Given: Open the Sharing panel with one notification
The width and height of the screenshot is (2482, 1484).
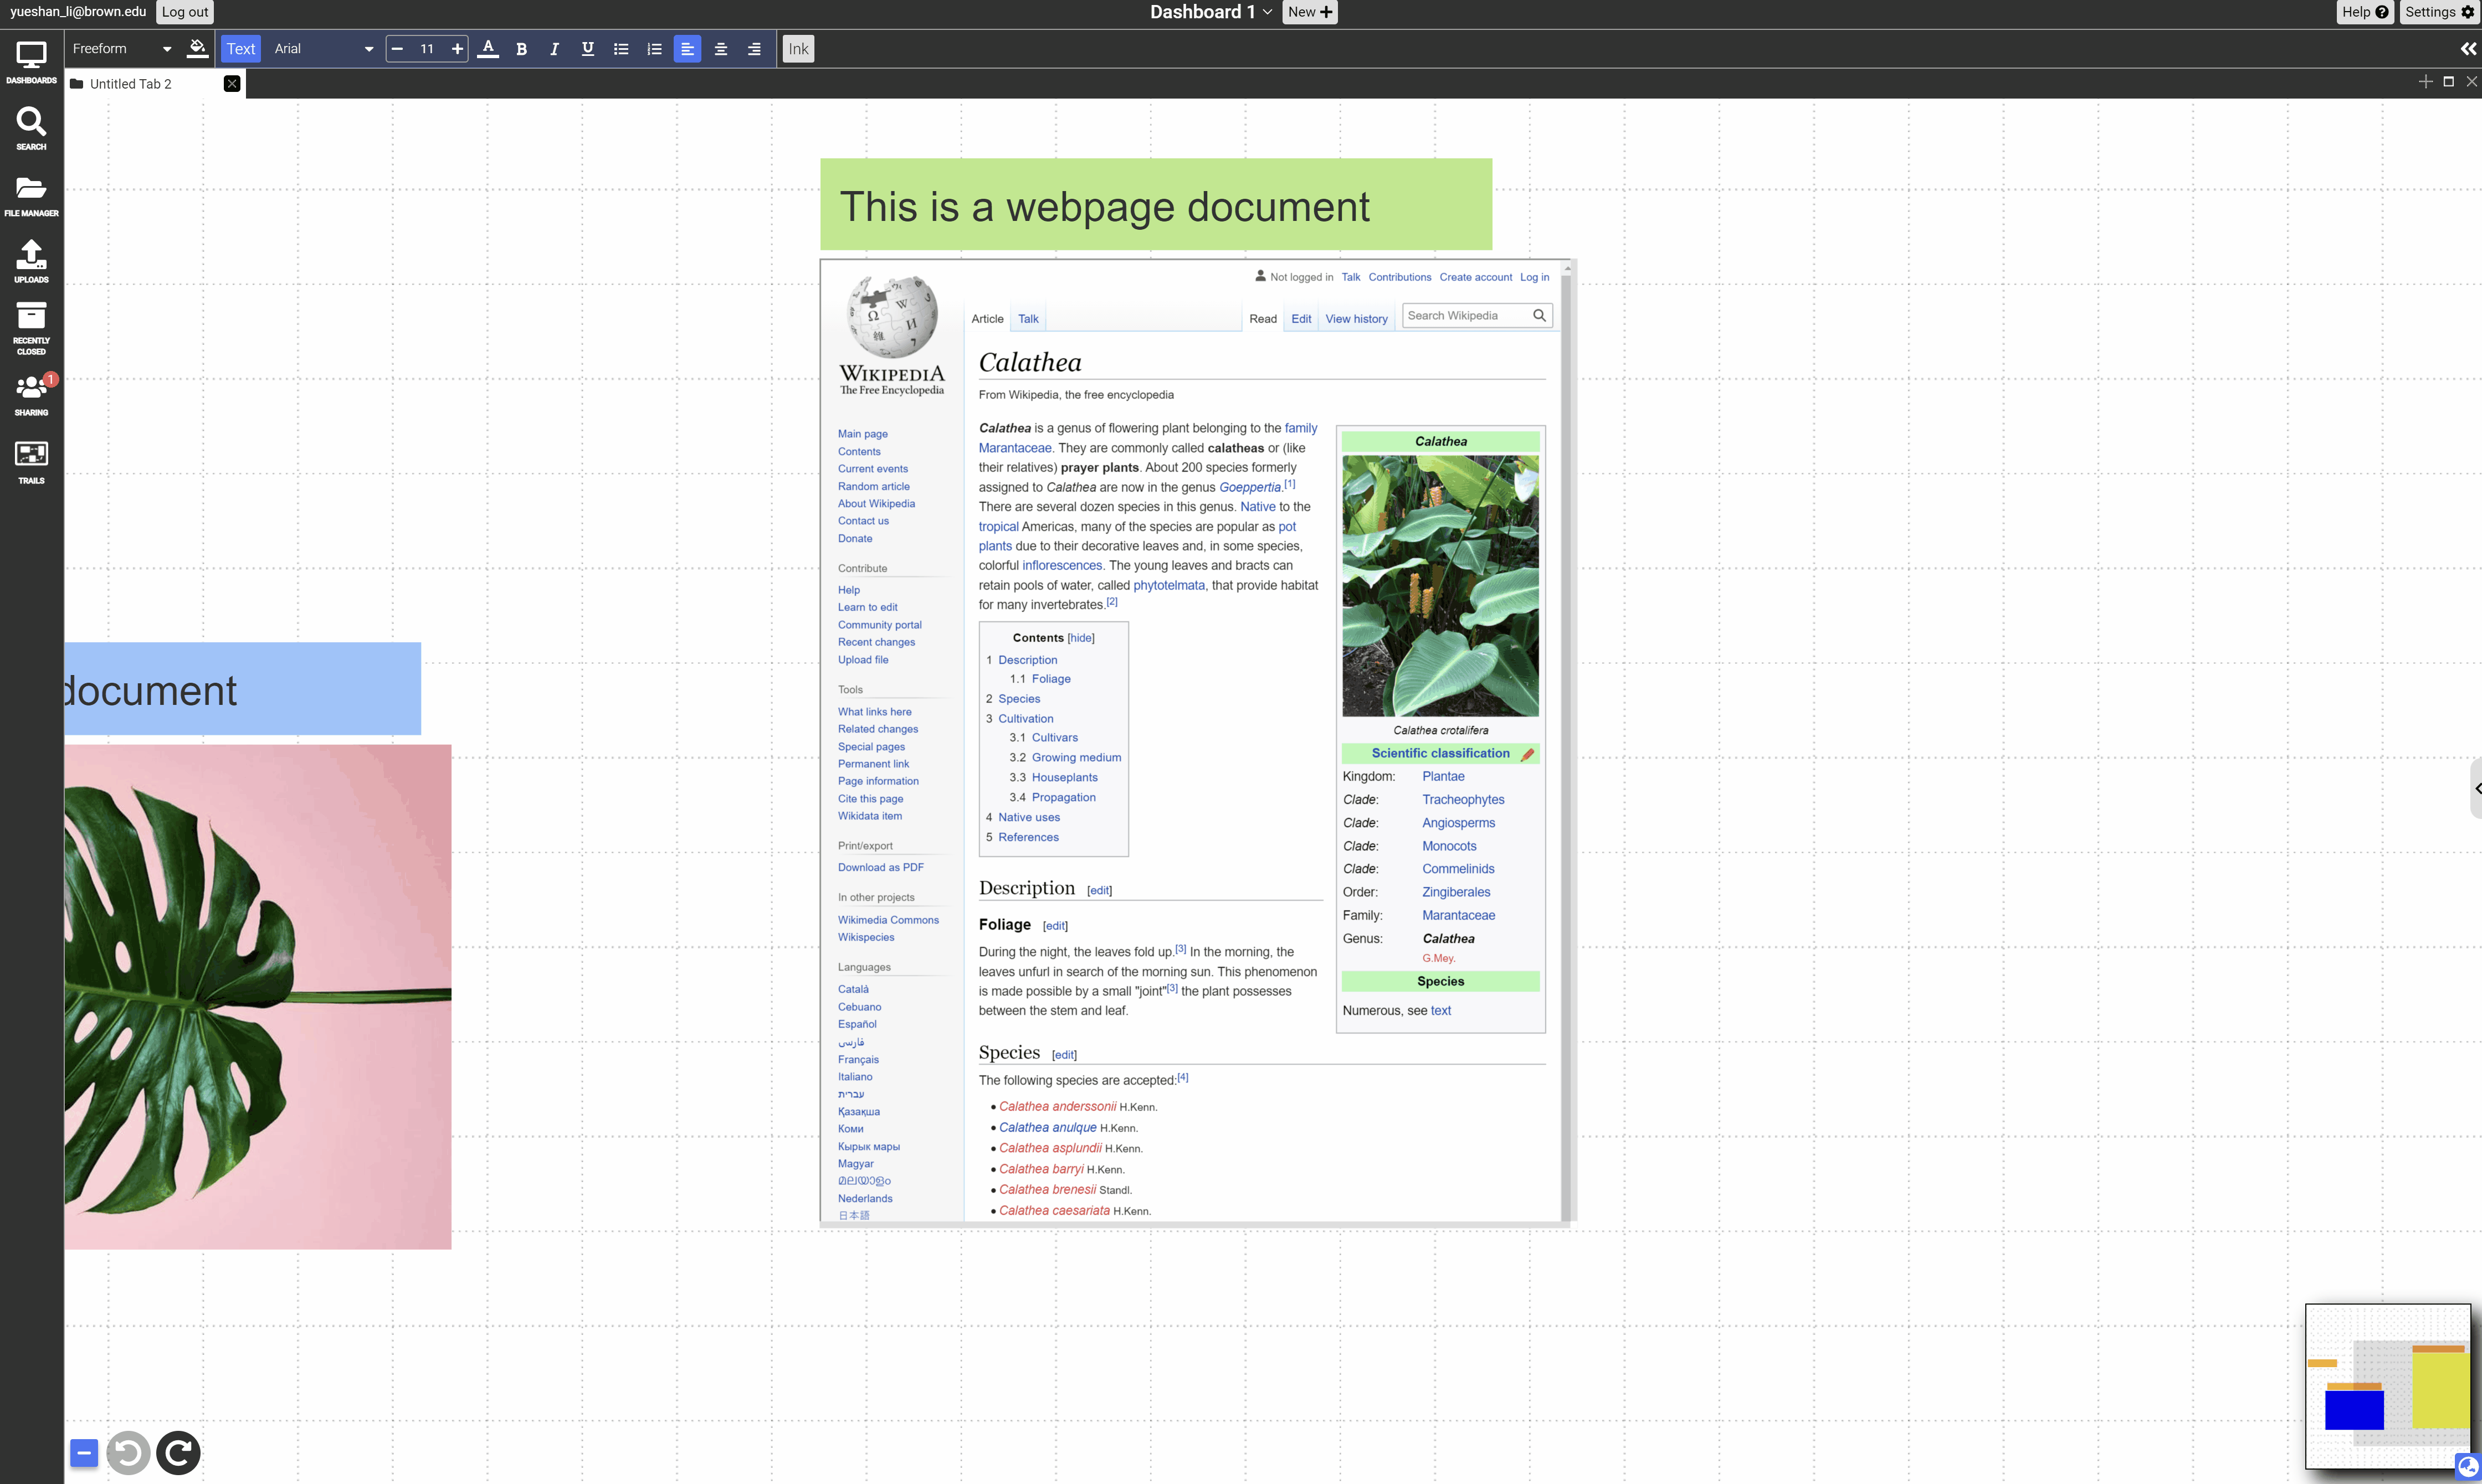Looking at the screenshot, I should [31, 393].
